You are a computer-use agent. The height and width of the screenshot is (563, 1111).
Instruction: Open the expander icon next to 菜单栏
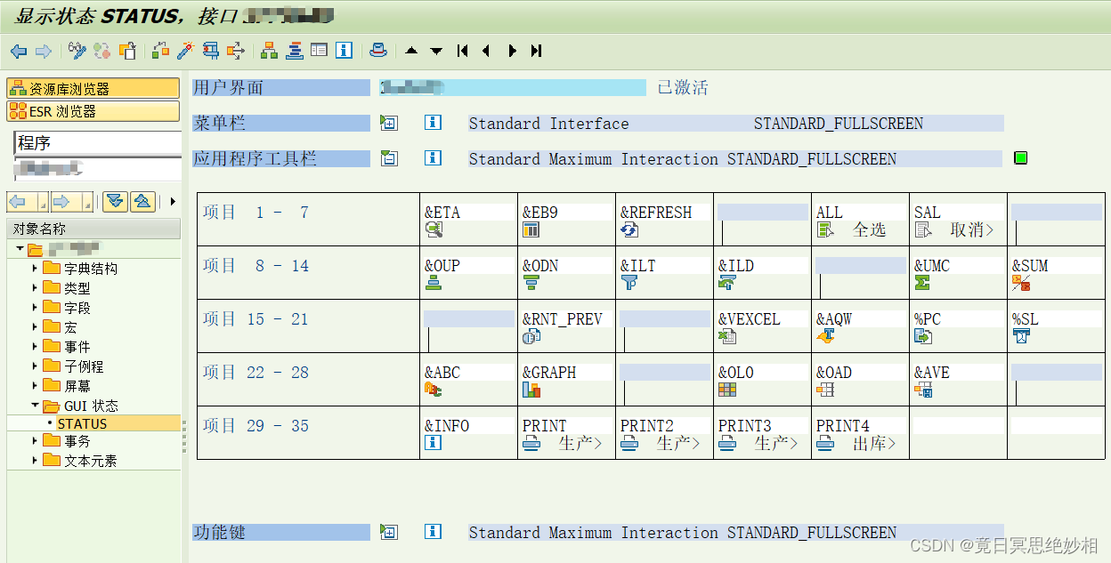tap(388, 122)
